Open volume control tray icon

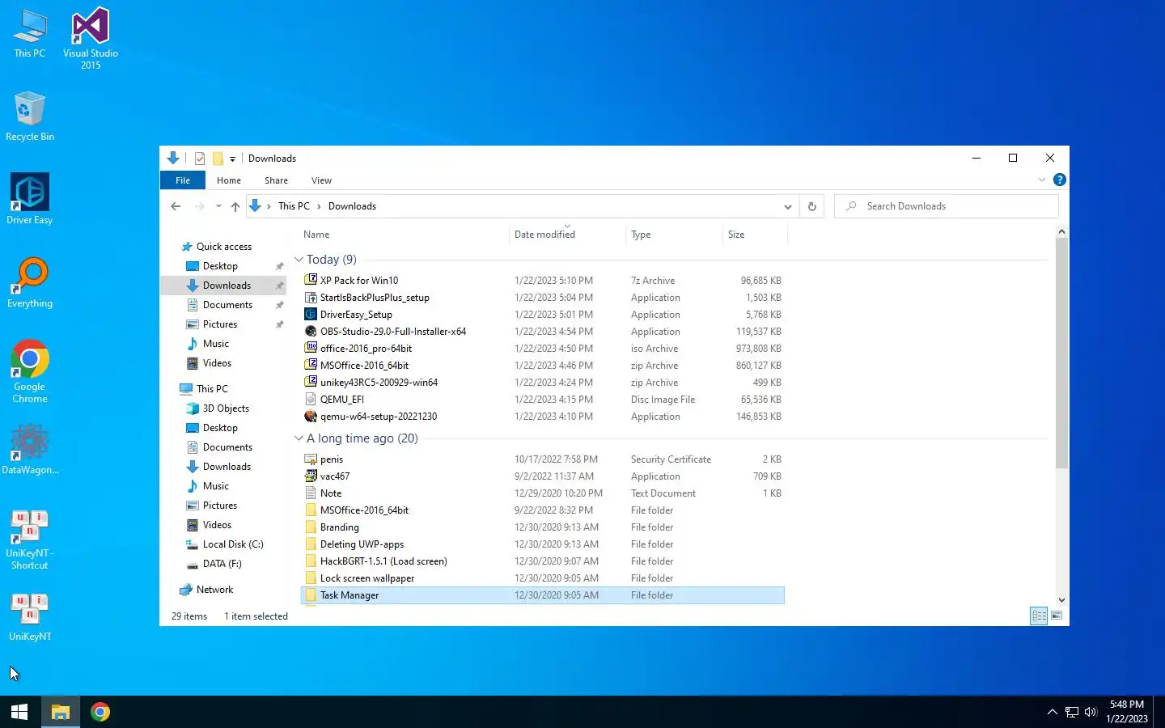pos(1091,712)
